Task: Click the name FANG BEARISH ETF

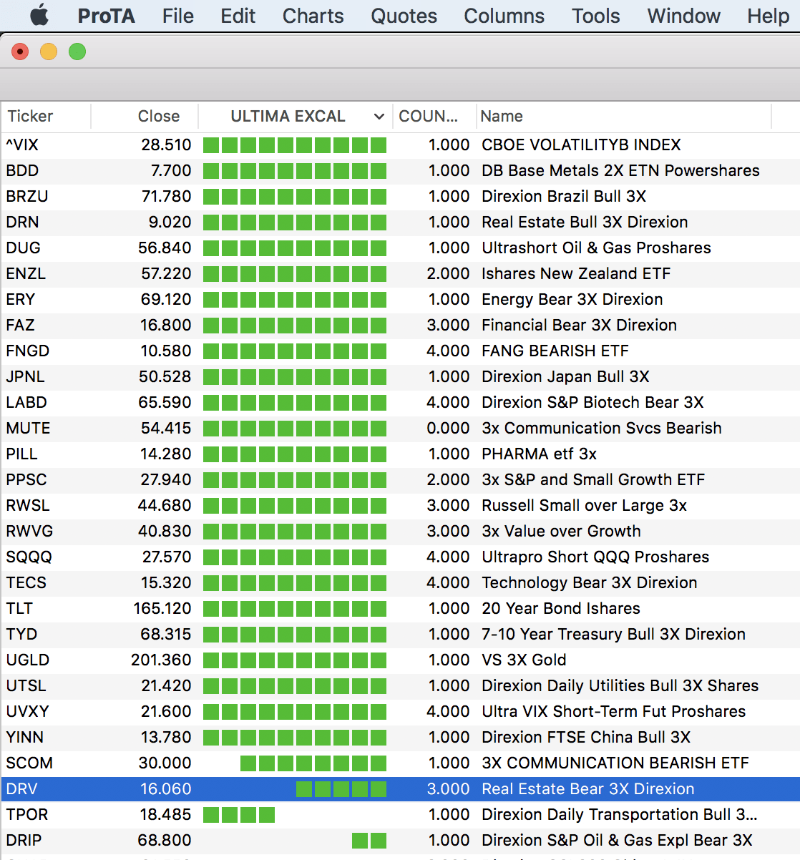Action: point(555,351)
